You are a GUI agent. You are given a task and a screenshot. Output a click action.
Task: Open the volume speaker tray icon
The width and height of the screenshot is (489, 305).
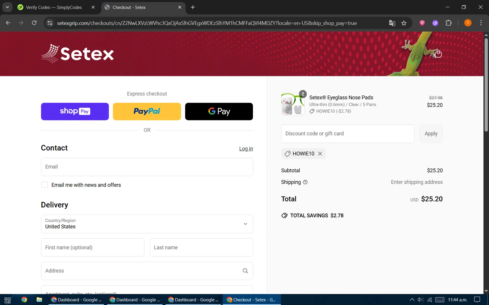click(421, 300)
